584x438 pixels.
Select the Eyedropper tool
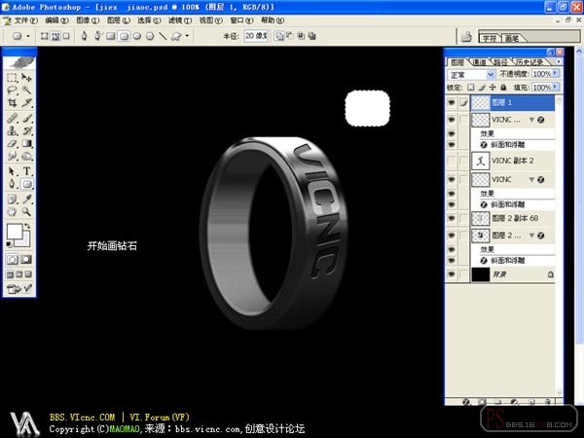[26, 200]
